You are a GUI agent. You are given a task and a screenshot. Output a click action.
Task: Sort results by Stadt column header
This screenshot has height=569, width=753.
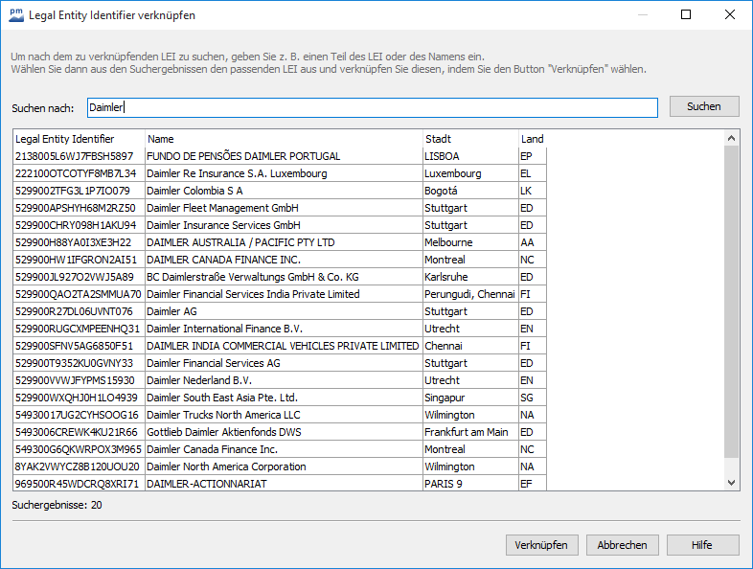click(469, 139)
